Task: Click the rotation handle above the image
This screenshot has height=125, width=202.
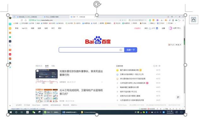Action: point(97,4)
